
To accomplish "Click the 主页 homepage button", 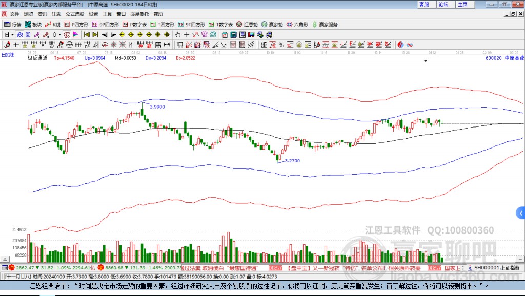I will pyautogui.click(x=462, y=4).
